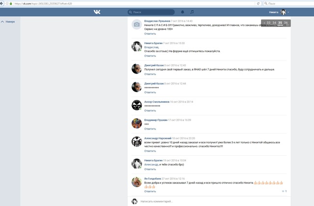Open Владимир Пушкин's avatar picture

tap(136, 123)
